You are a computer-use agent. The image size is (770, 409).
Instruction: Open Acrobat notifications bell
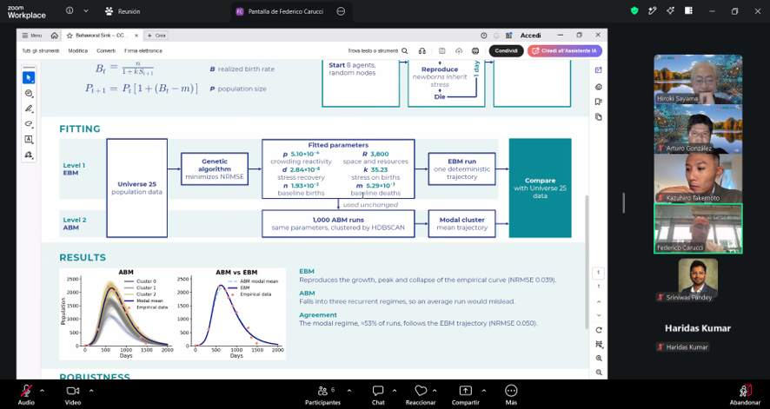496,36
